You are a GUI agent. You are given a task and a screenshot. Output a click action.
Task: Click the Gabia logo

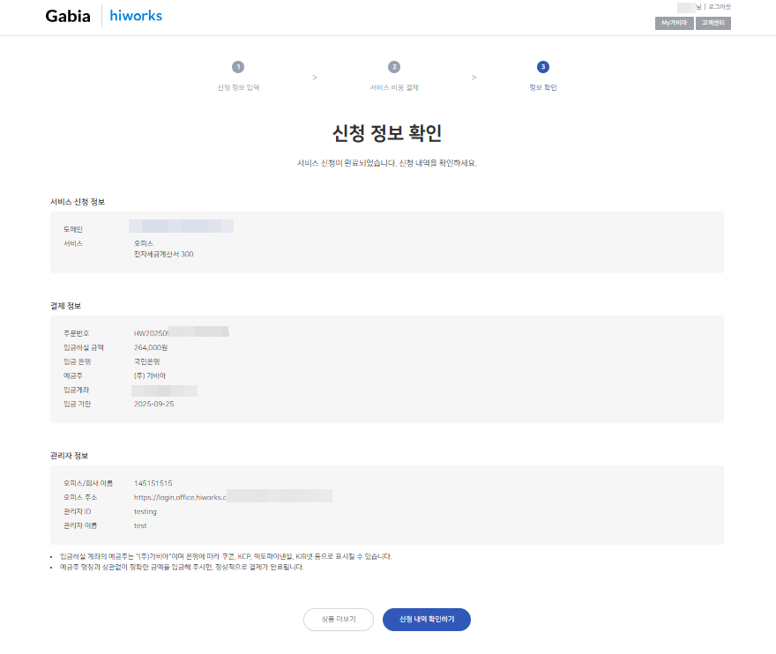68,17
